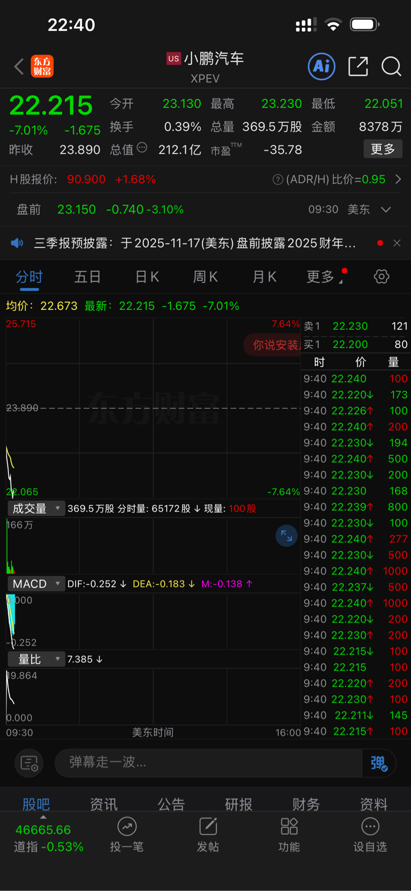
Task: Switch to the 五日 tab
Action: (x=88, y=277)
